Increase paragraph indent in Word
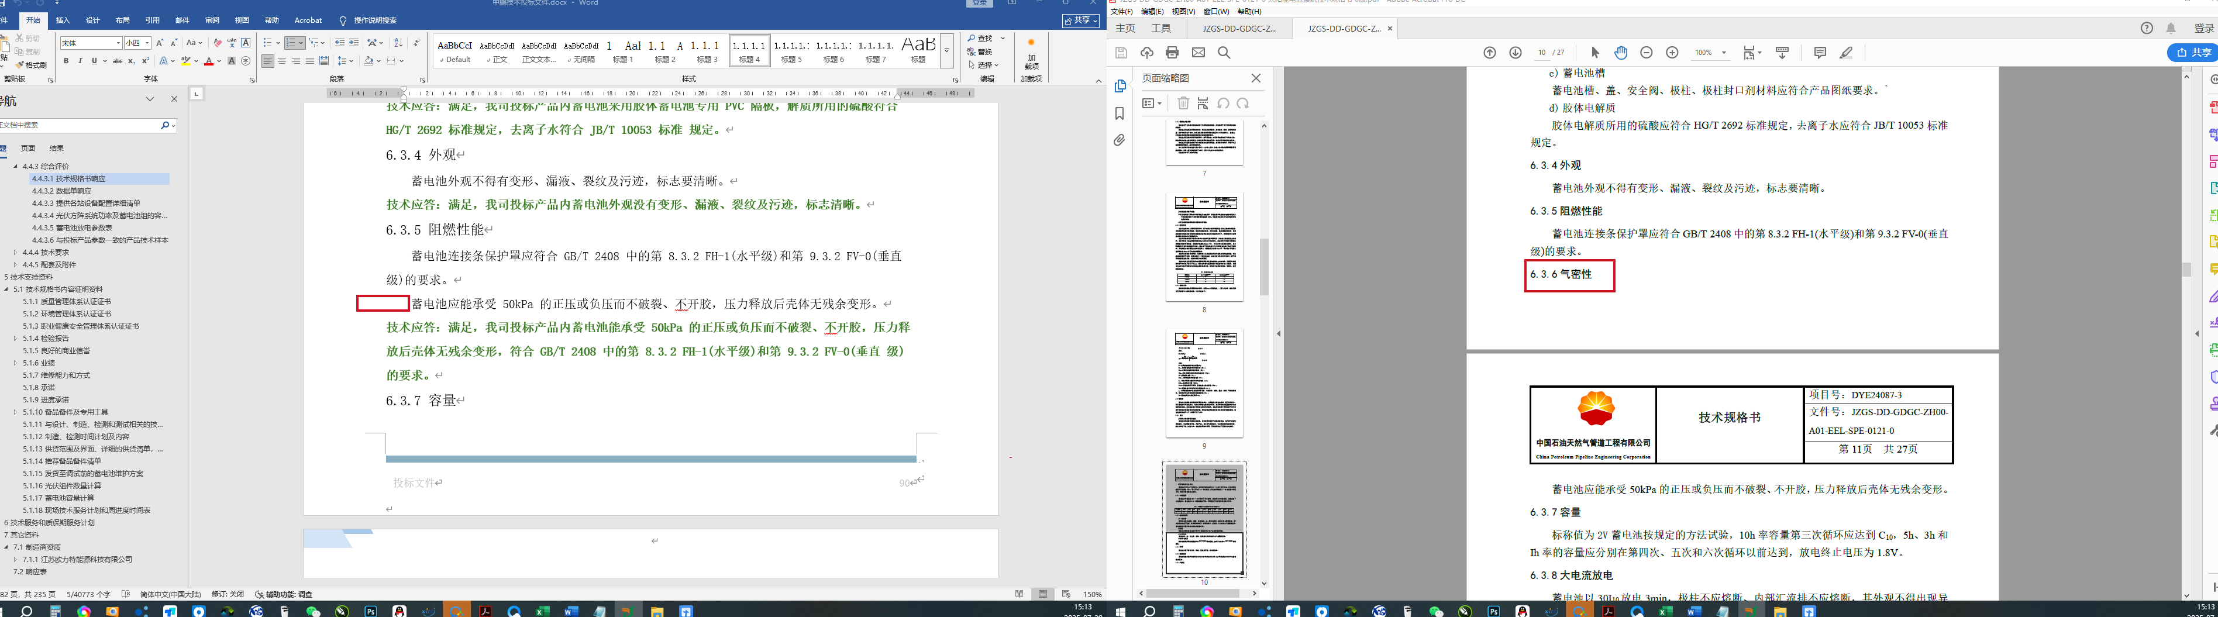 point(354,43)
